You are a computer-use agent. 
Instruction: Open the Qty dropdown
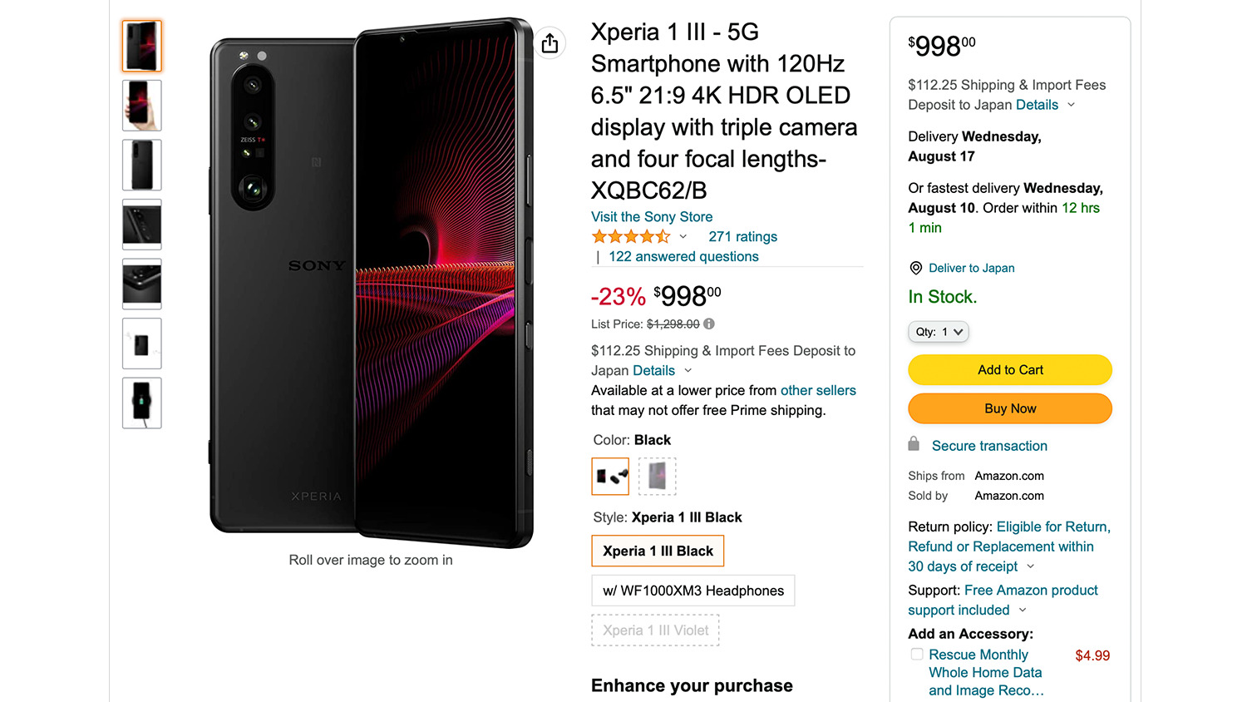pos(939,332)
